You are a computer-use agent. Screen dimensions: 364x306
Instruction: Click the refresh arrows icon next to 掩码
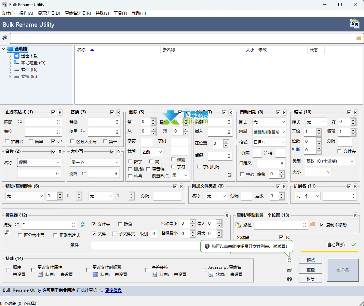83,224
